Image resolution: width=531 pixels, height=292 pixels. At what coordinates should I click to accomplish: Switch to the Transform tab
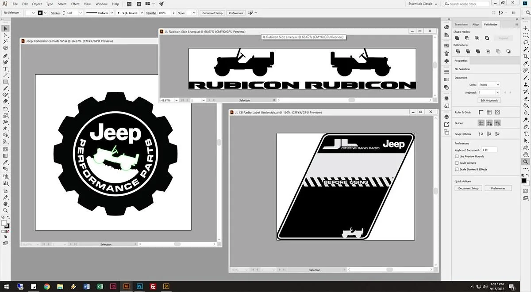[x=461, y=24]
